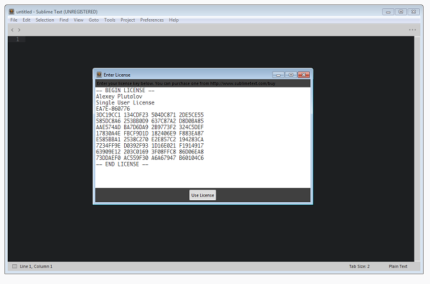The height and width of the screenshot is (284, 430).
Task: Open the Edit menu
Action: click(26, 20)
